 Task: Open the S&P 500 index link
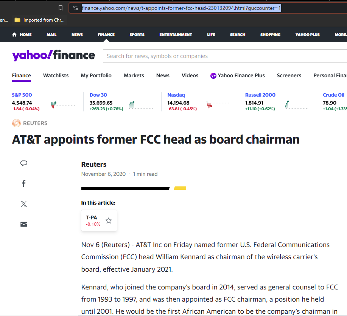(x=22, y=95)
